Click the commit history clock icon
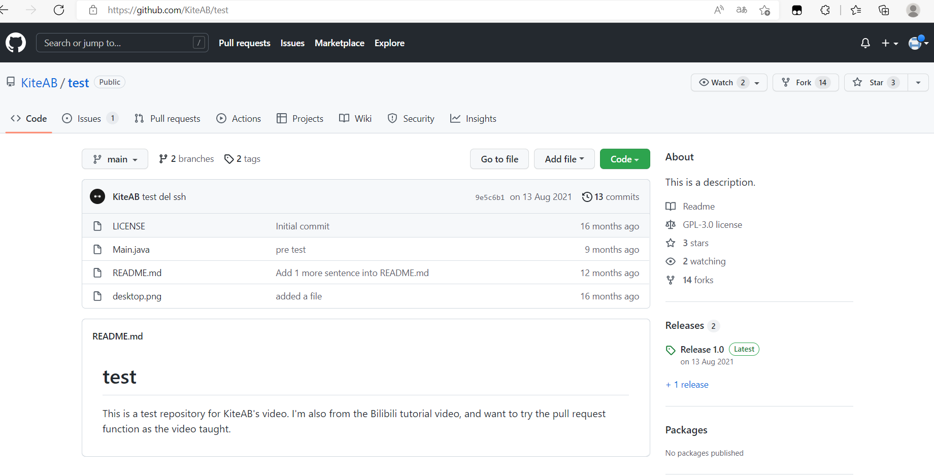This screenshot has width=934, height=475. click(x=587, y=197)
